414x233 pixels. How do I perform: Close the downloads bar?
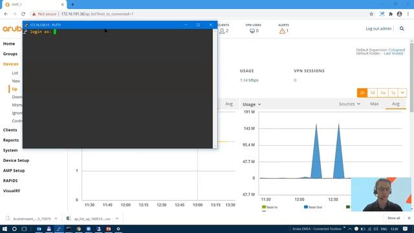(409, 218)
